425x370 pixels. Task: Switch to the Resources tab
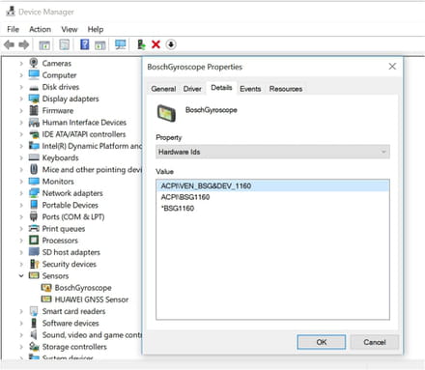[286, 89]
